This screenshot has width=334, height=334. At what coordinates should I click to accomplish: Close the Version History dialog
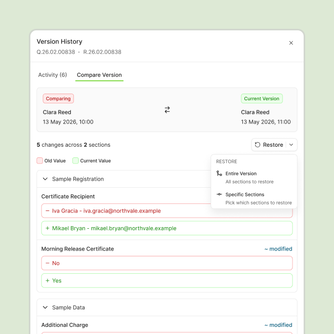click(291, 43)
